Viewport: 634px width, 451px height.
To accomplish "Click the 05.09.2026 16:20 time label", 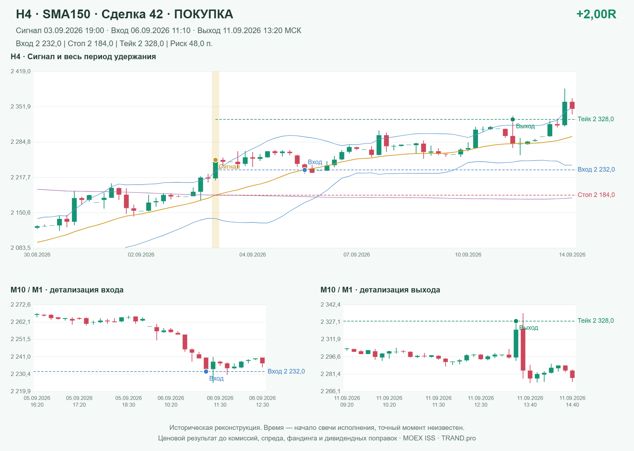I will pos(37,401).
